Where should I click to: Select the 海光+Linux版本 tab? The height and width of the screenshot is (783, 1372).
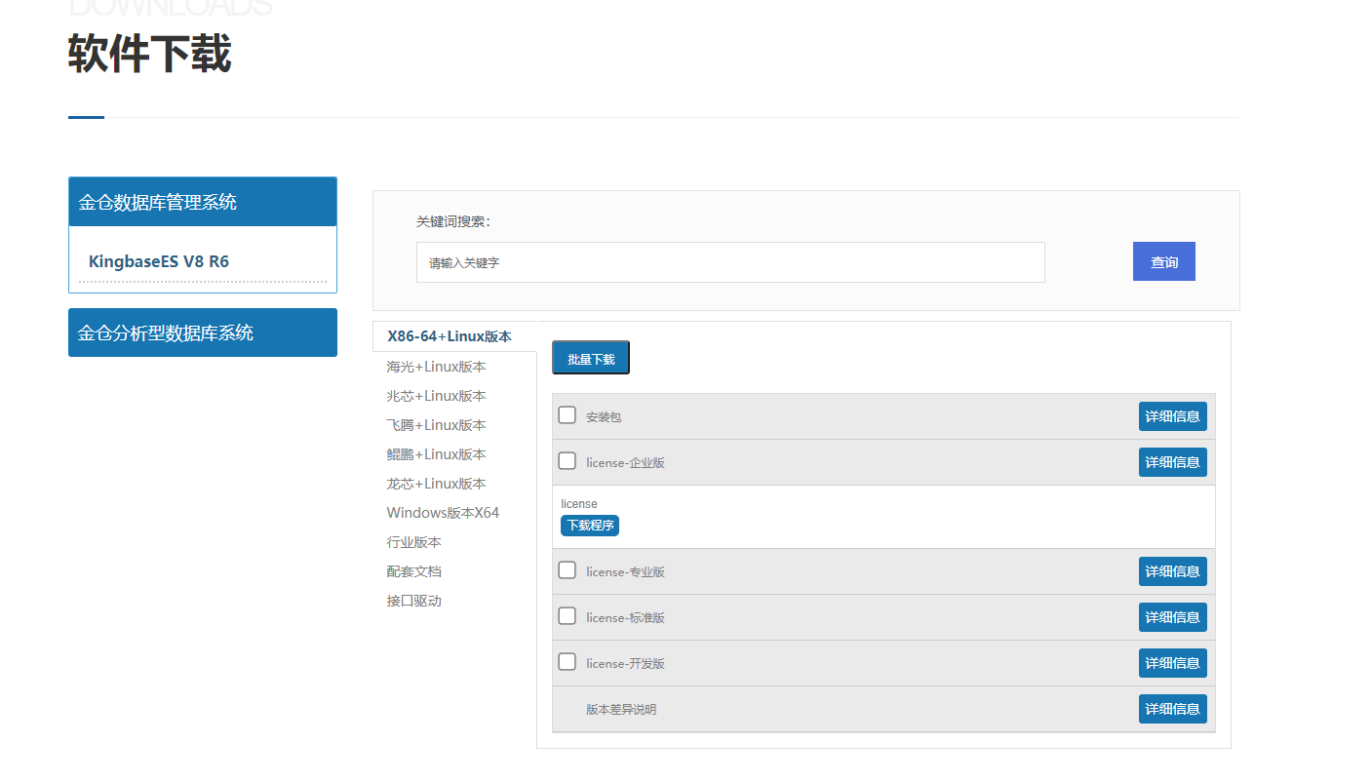(436, 367)
